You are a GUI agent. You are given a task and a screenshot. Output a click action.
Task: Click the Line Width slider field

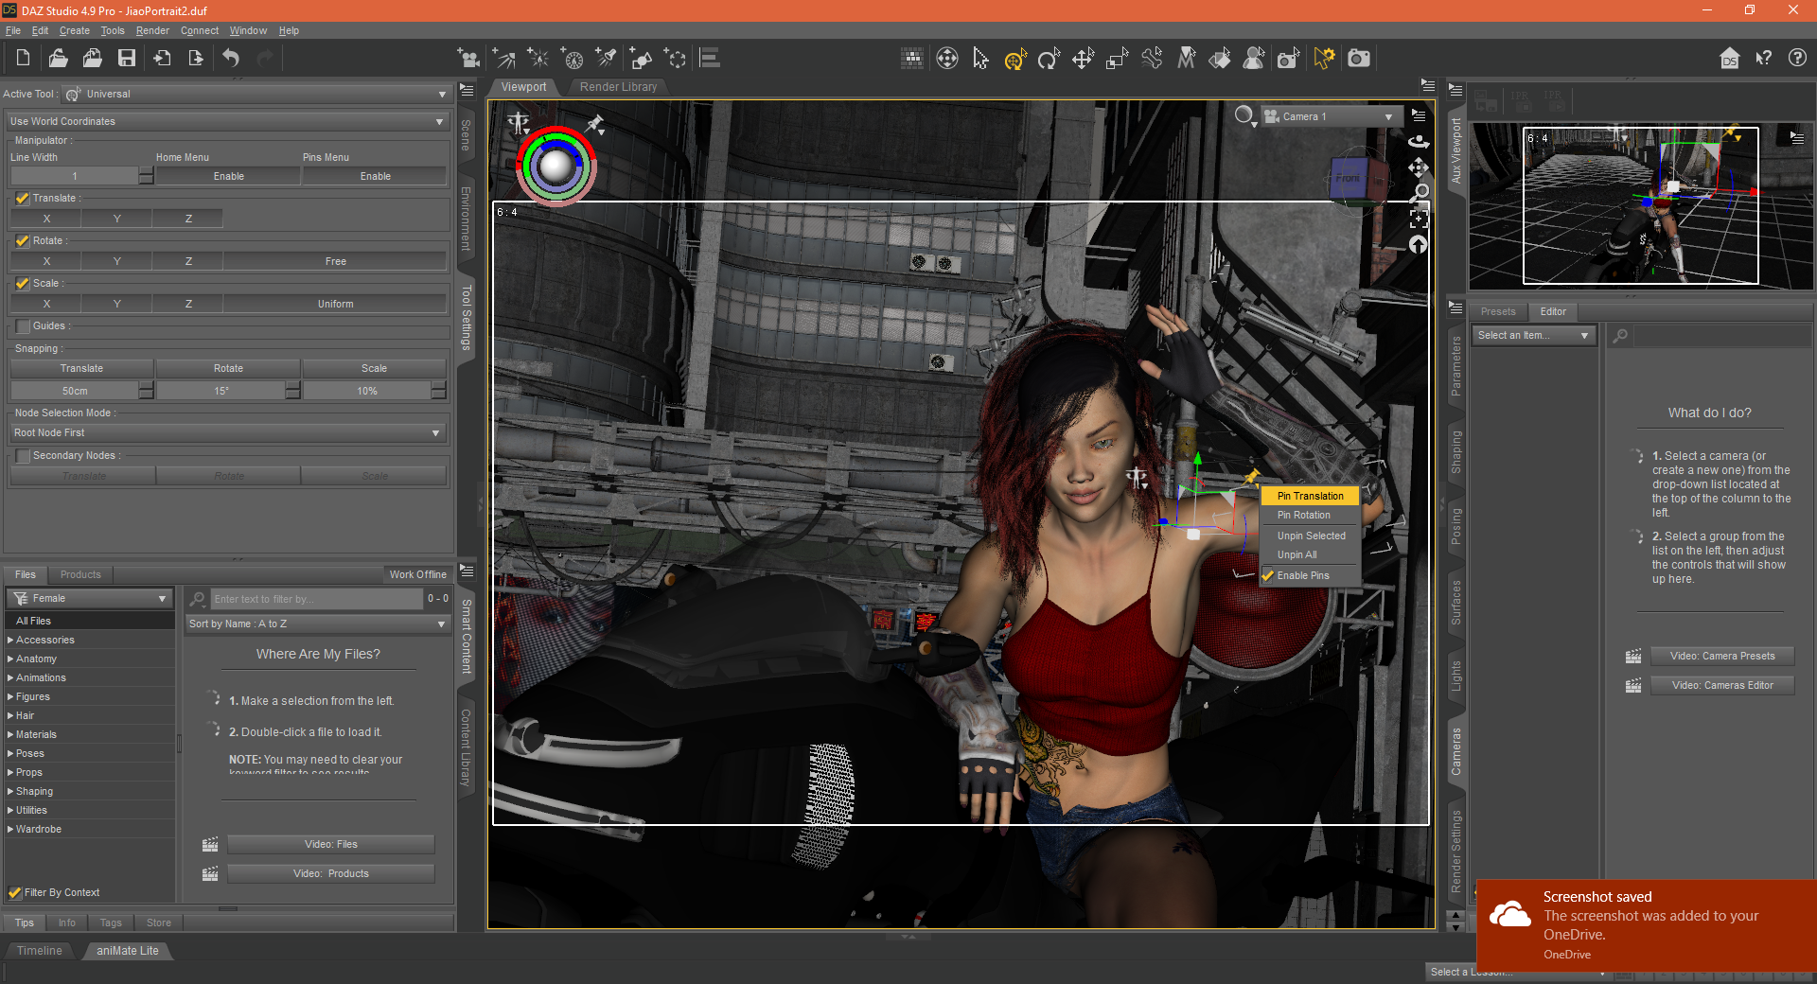(x=75, y=177)
